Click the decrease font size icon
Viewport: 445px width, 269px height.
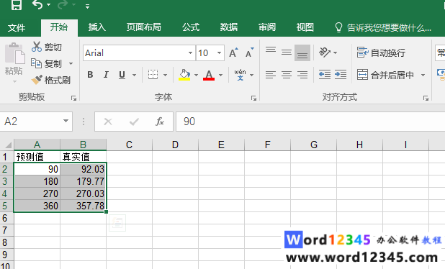point(249,53)
